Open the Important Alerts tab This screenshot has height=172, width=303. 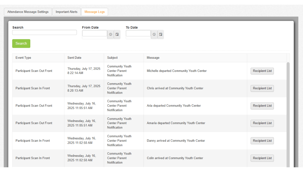[x=66, y=12]
